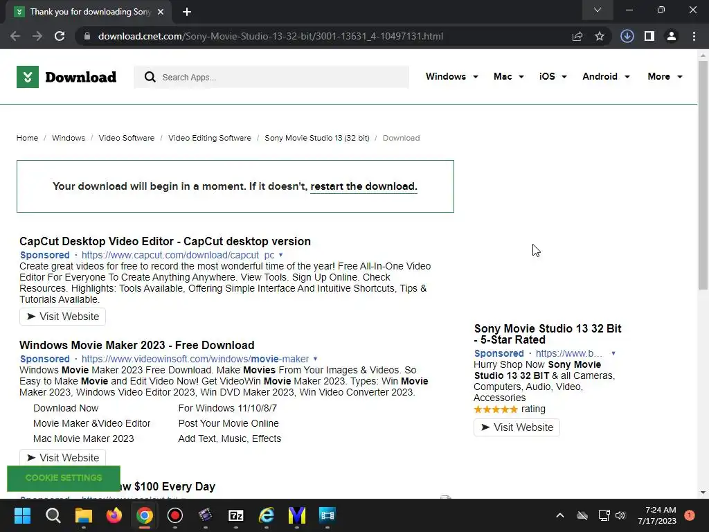
Task: Expand the Windows dropdown menu
Action: point(451,76)
